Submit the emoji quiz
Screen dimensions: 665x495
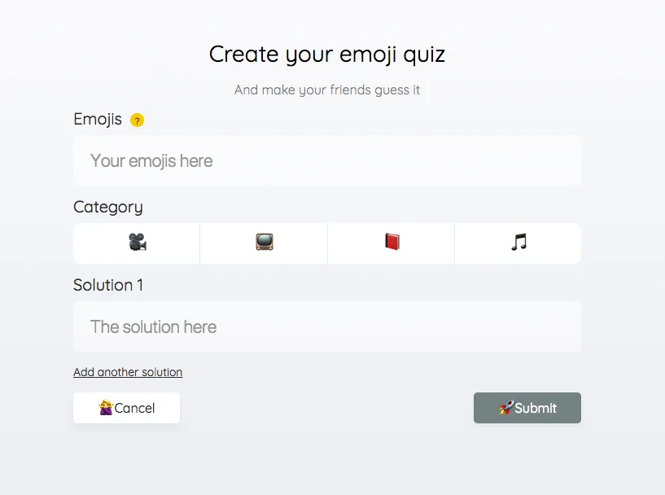pos(527,408)
